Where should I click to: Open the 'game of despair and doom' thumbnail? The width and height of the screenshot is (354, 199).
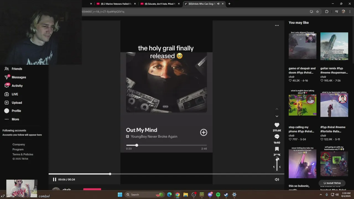click(302, 46)
